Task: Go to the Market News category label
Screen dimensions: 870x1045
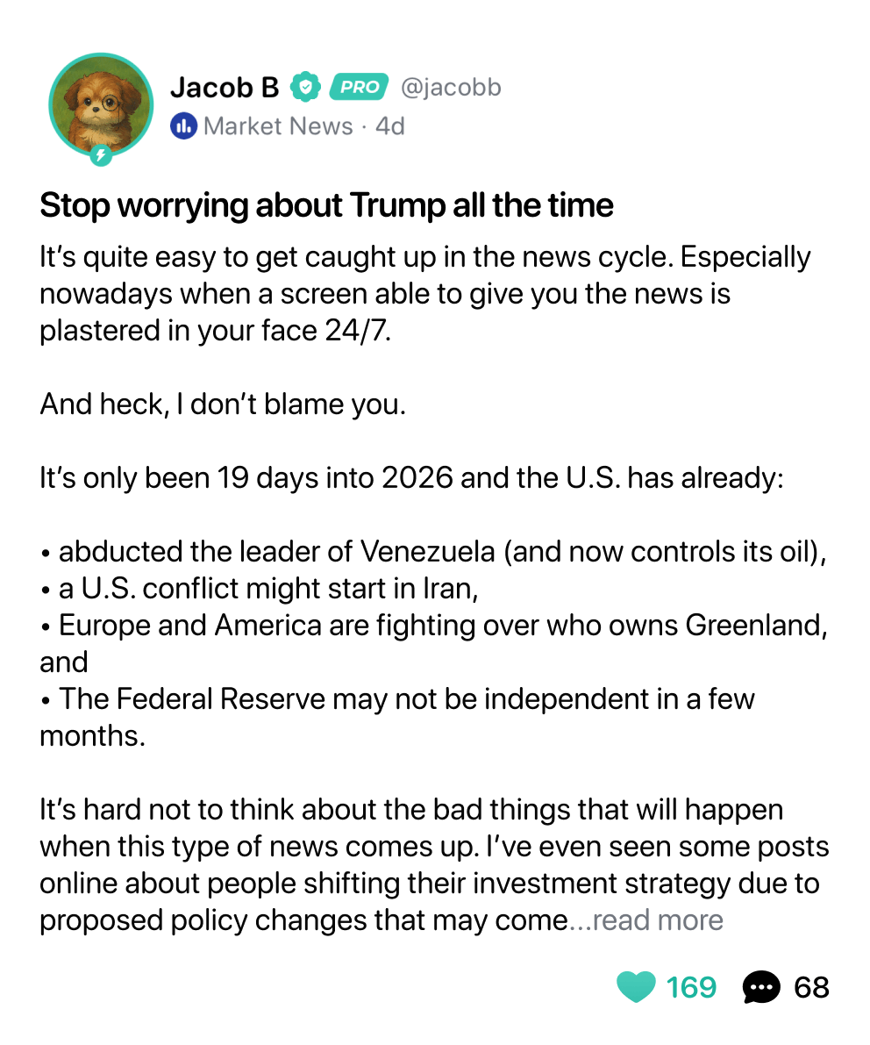Action: (278, 126)
